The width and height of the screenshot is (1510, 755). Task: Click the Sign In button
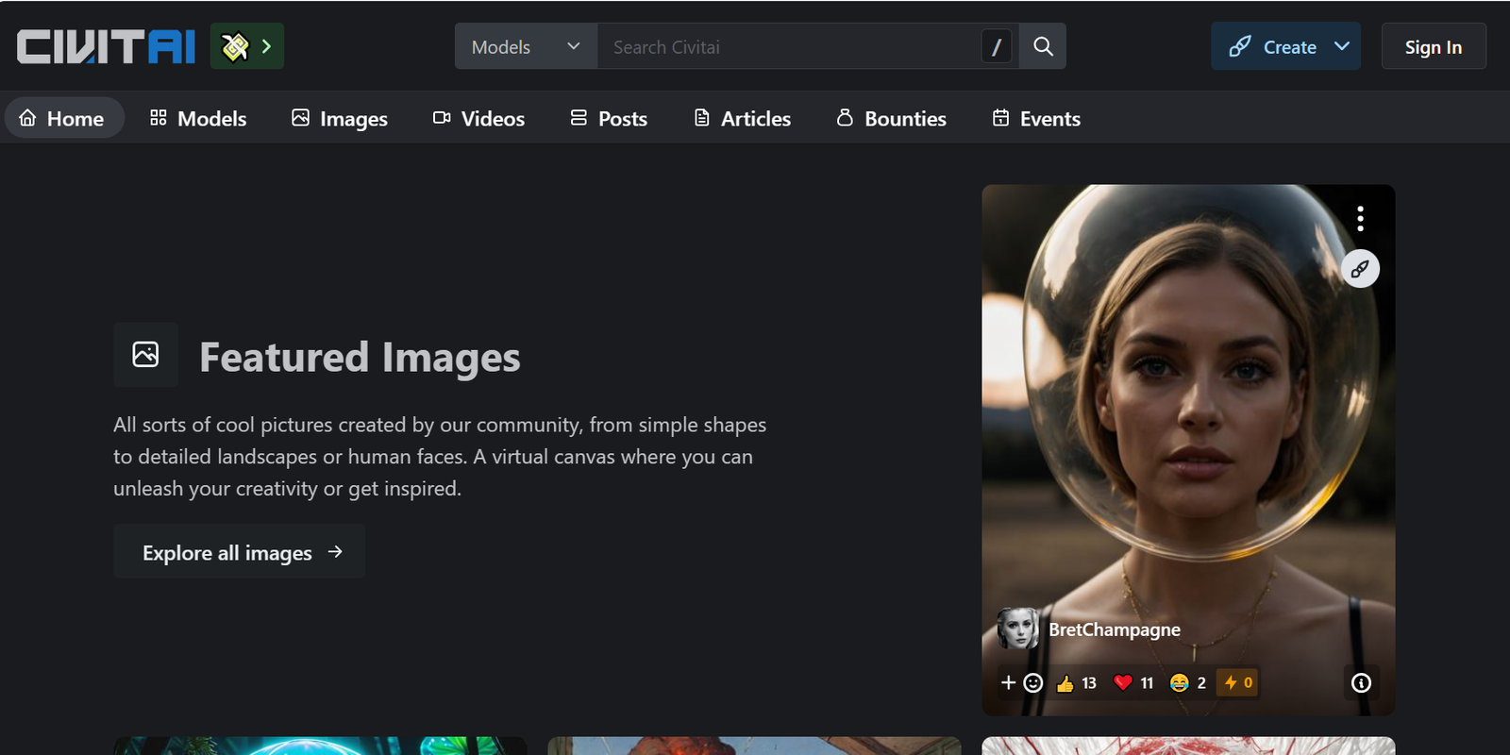point(1434,46)
